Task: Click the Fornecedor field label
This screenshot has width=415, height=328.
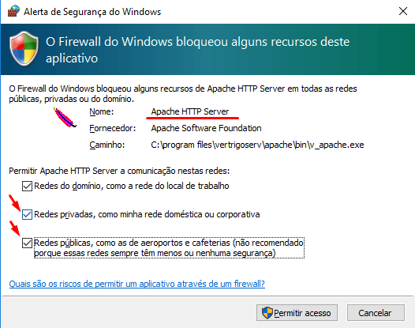Action: click(x=113, y=128)
